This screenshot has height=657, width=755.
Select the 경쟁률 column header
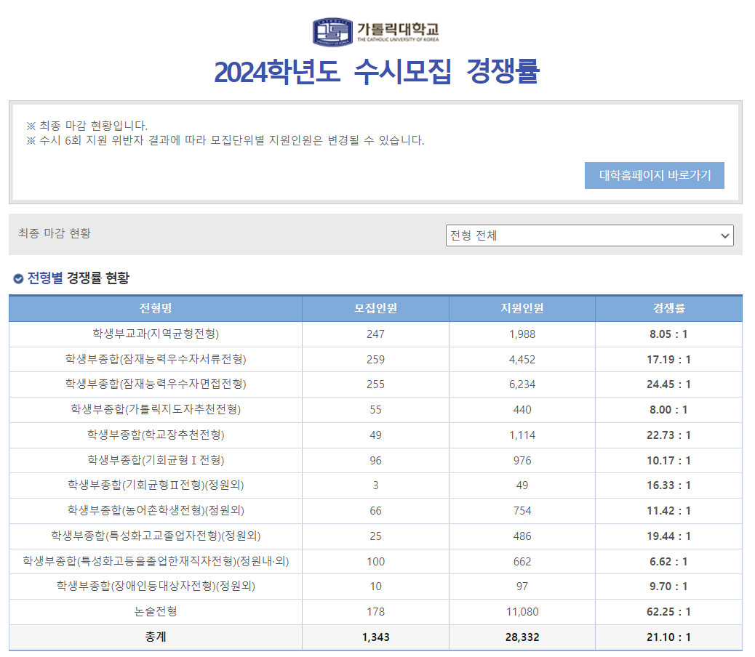tap(670, 309)
